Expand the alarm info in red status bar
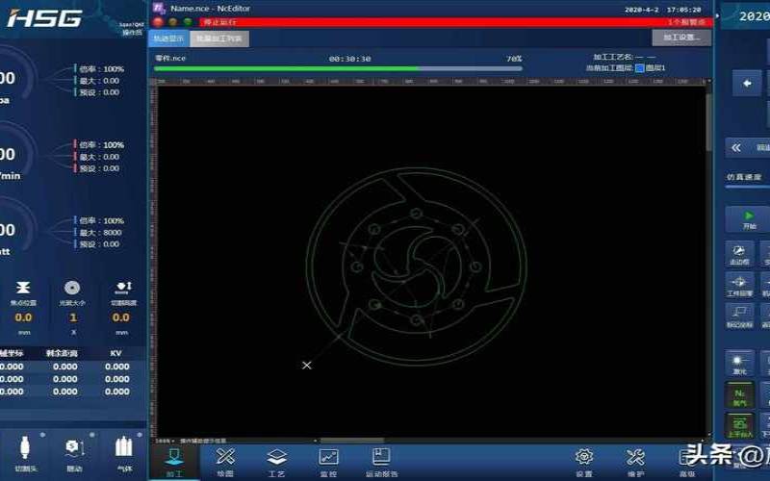 (686, 22)
